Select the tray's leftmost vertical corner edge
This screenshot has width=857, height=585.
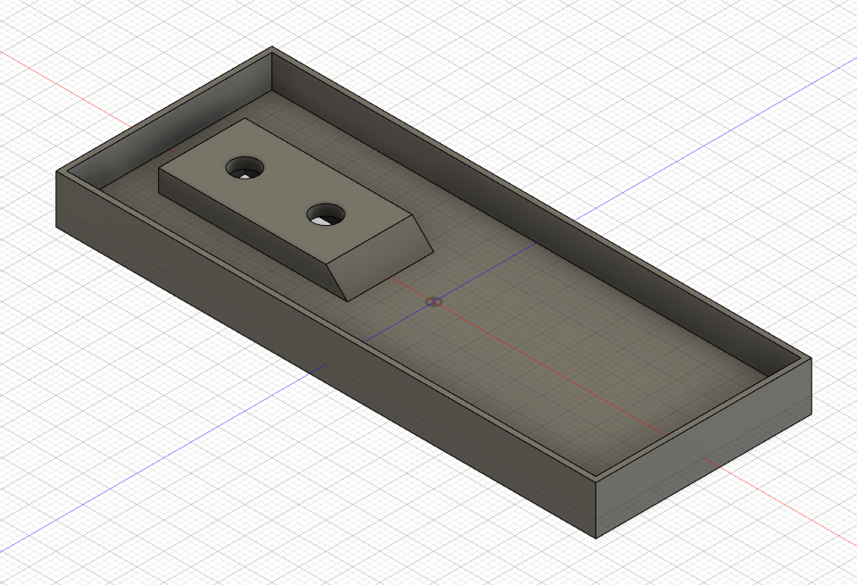click(x=57, y=198)
